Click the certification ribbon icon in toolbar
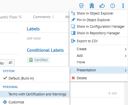This screenshot has height=105, width=128. pyautogui.click(x=92, y=6)
